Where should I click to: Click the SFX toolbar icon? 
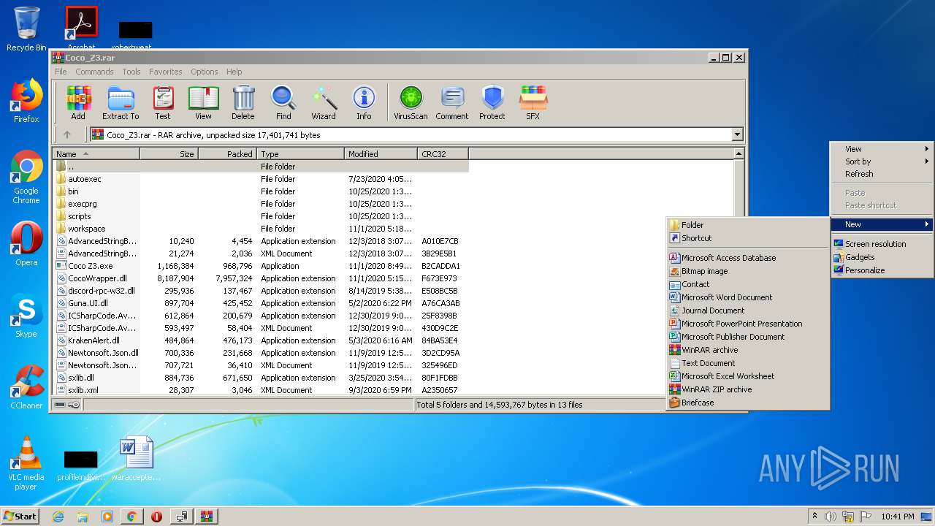(533, 102)
